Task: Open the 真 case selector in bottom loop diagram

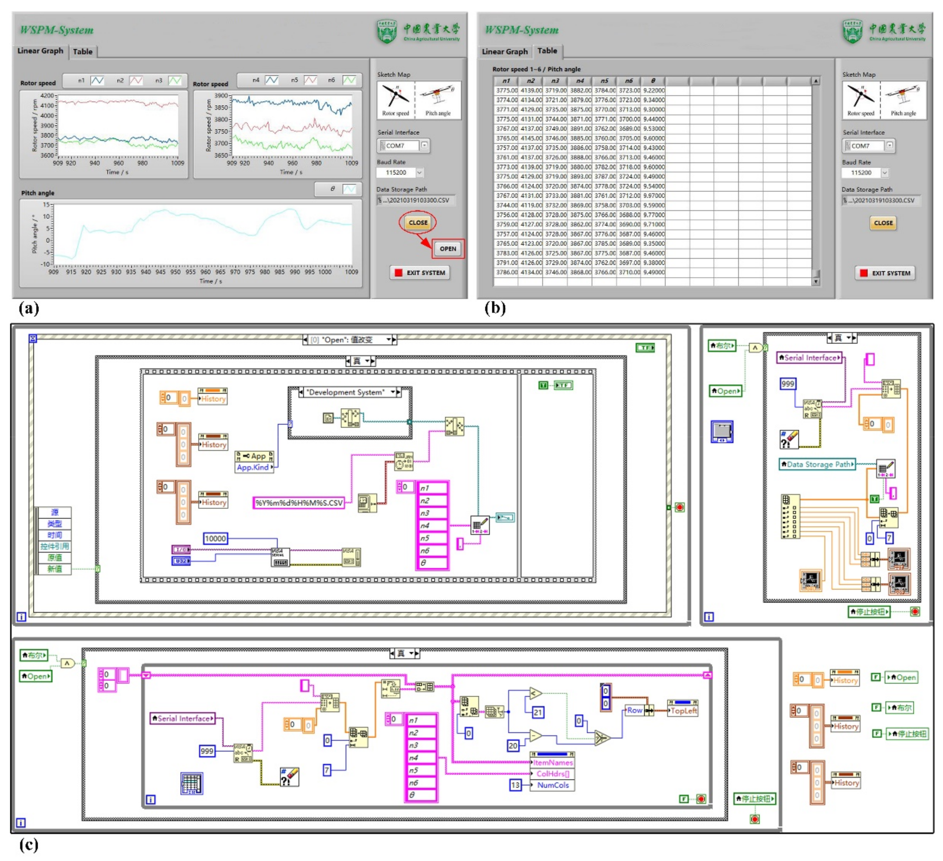Action: pos(405,653)
